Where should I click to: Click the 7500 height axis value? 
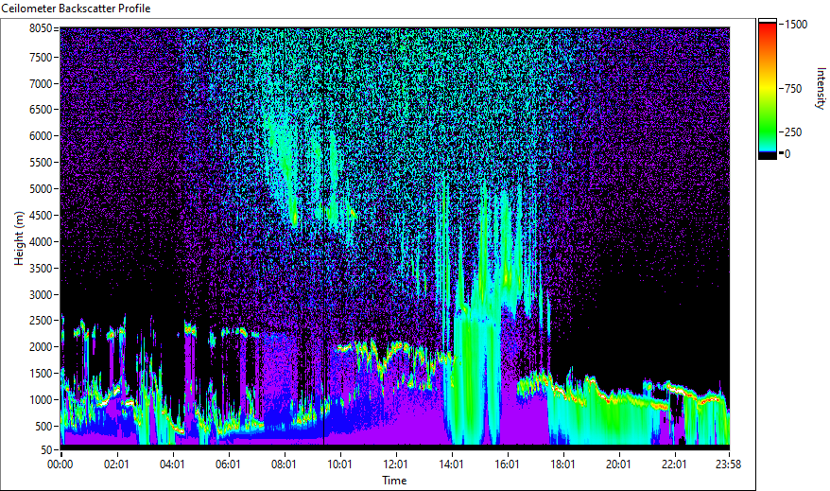[x=41, y=57]
